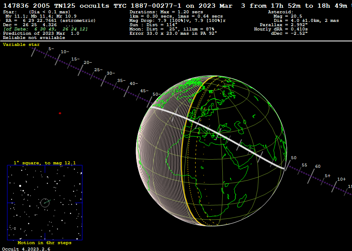The height and width of the screenshot is (251, 352).
Task: Click the '5-' time tick label
Action: coord(51,48)
